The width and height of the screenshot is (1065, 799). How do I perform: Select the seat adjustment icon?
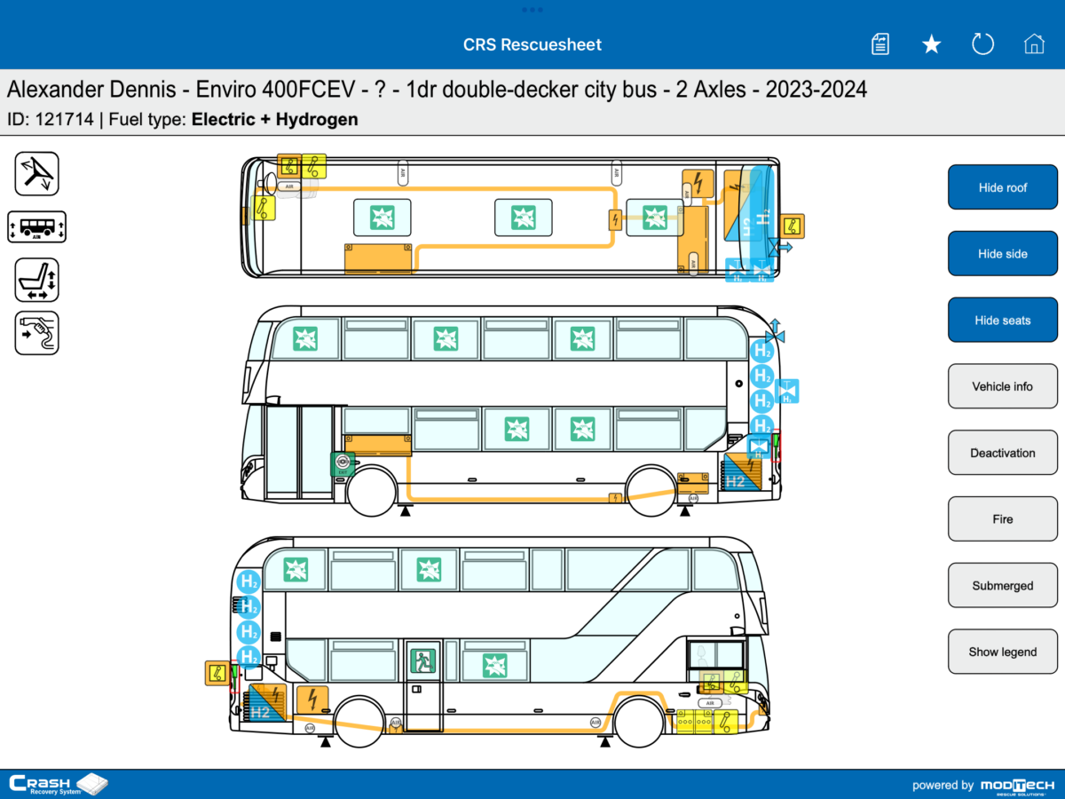click(x=37, y=281)
